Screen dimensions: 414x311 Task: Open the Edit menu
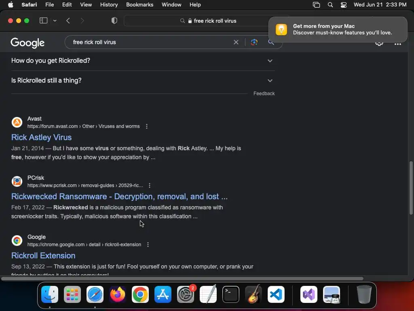[x=67, y=5]
